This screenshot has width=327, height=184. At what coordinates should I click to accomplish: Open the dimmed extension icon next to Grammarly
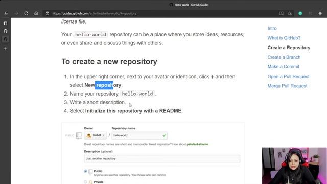click(310, 13)
